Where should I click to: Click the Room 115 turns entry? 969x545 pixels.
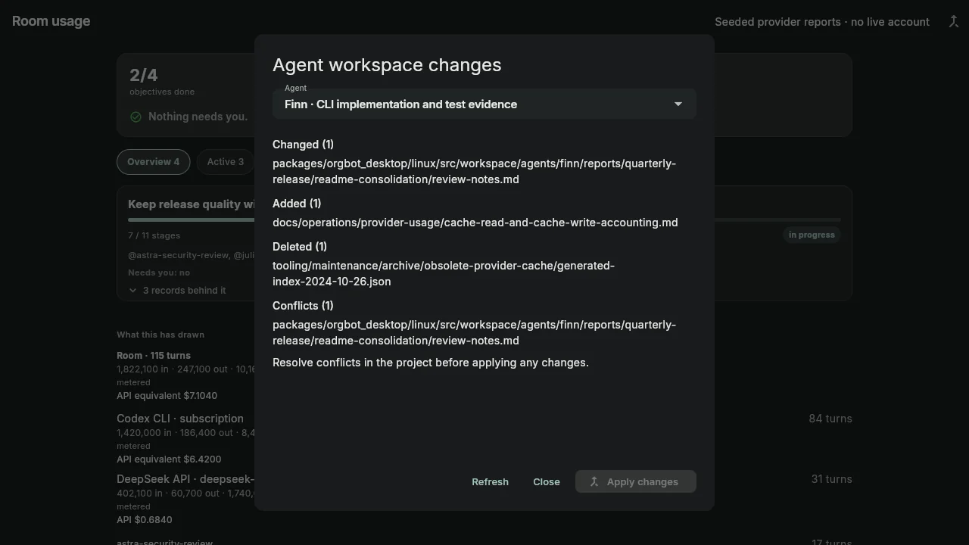(154, 355)
